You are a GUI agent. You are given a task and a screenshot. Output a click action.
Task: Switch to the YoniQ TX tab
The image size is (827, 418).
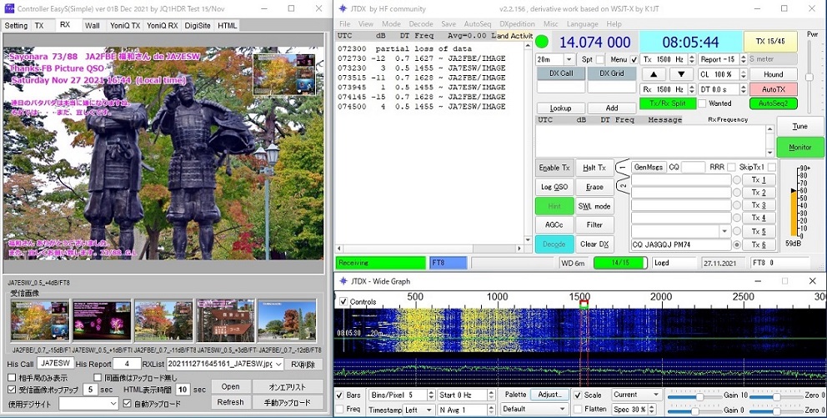125,25
